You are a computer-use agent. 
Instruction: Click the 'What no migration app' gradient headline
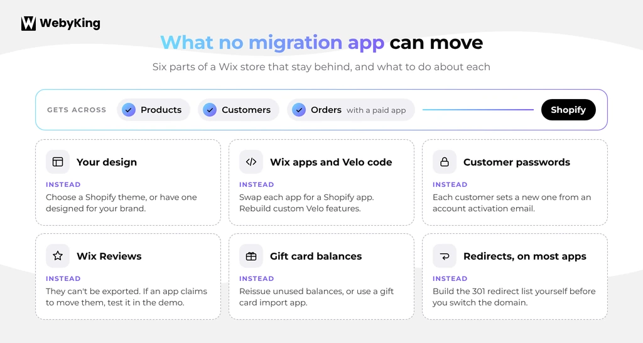coord(273,42)
